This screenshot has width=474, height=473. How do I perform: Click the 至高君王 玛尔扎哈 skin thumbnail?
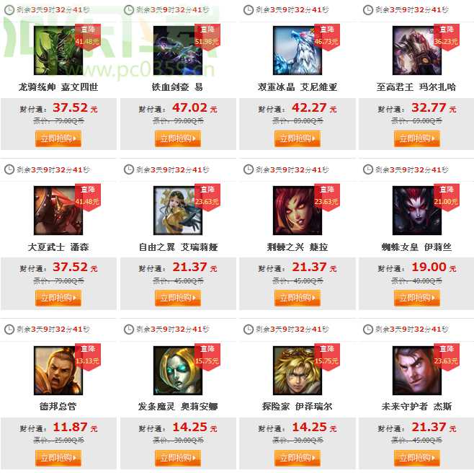417,50
